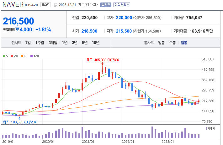
Task: Click the 상한가 286,500 text
Action: tap(147, 18)
